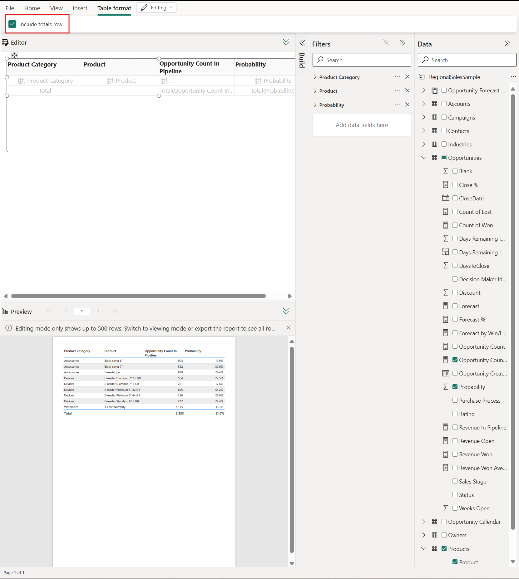Click the table move handle in the editor
This screenshot has height=579, width=519.
click(x=14, y=55)
